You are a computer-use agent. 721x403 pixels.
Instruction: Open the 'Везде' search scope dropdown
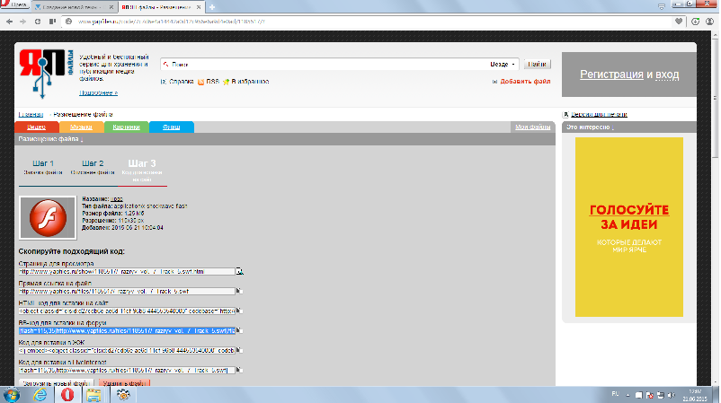(503, 65)
